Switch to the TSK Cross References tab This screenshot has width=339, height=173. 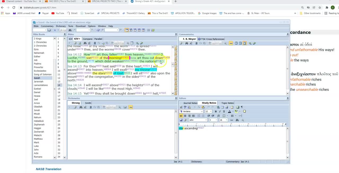click(x=211, y=39)
